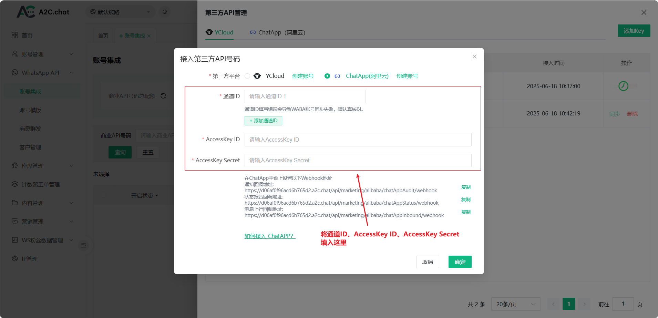Click the clock status icon in 操作 column
Image resolution: width=658 pixels, height=318 pixels.
pyautogui.click(x=623, y=86)
